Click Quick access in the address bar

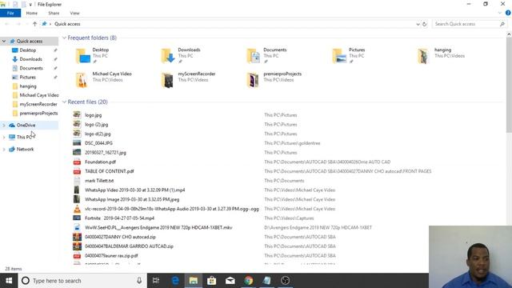point(67,24)
